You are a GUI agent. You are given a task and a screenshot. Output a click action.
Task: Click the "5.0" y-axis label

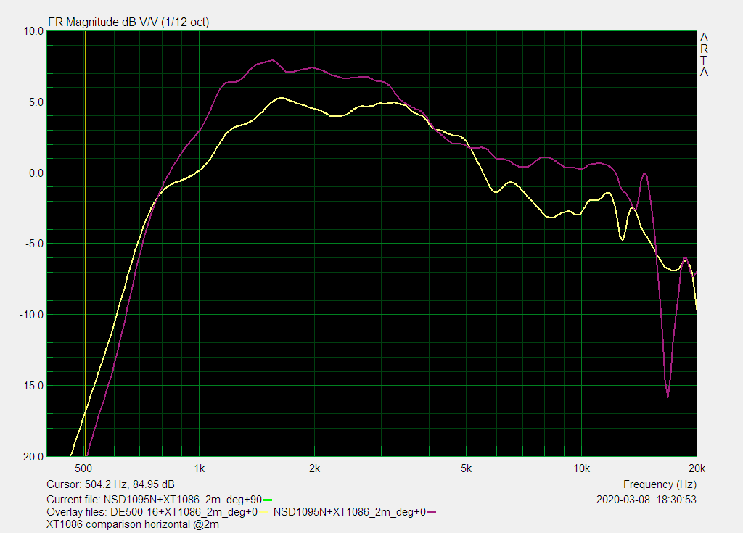click(x=36, y=102)
